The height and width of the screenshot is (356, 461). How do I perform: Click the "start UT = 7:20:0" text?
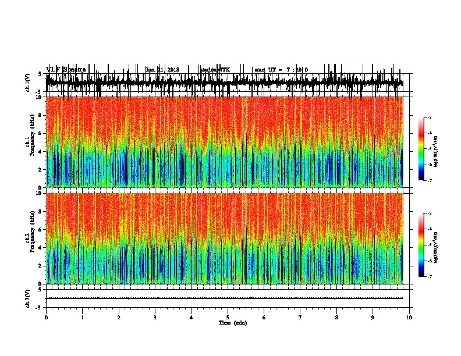[281, 70]
